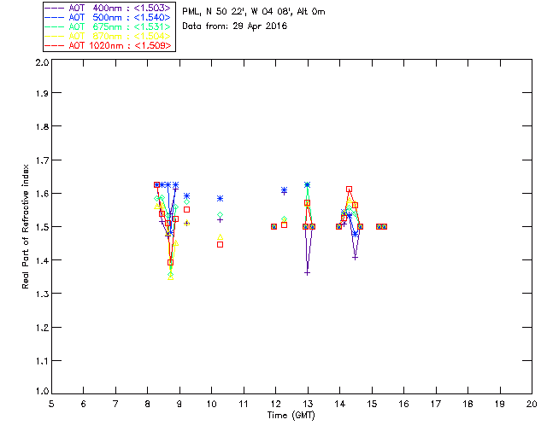Click the y-axis tick label 1.7
547x437 pixels.
pyautogui.click(x=42, y=160)
